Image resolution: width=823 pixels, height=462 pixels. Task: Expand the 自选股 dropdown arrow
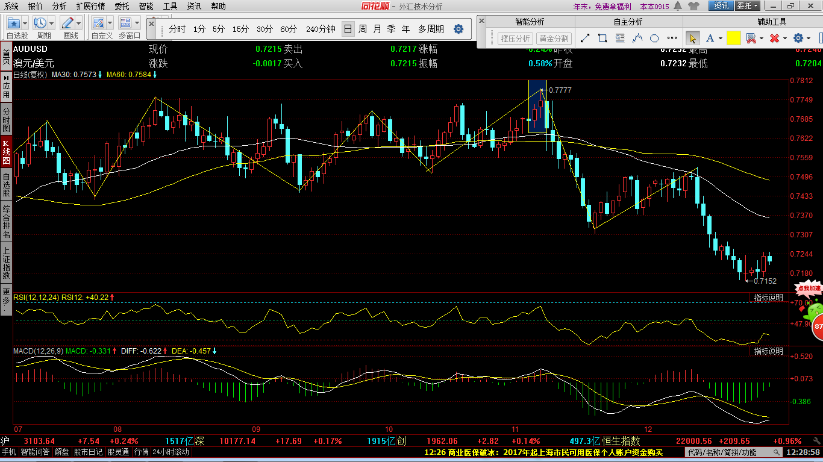25,23
